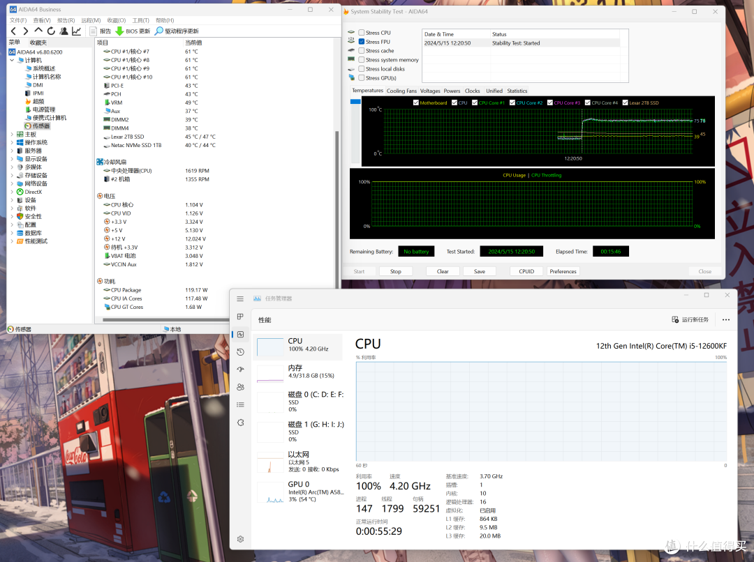Switch to the Cooling Fans tab
Viewport: 754px width, 562px height.
(x=401, y=91)
